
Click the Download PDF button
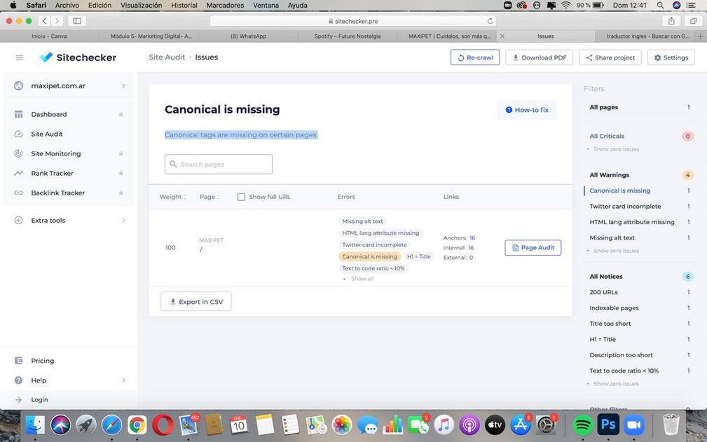click(x=540, y=57)
